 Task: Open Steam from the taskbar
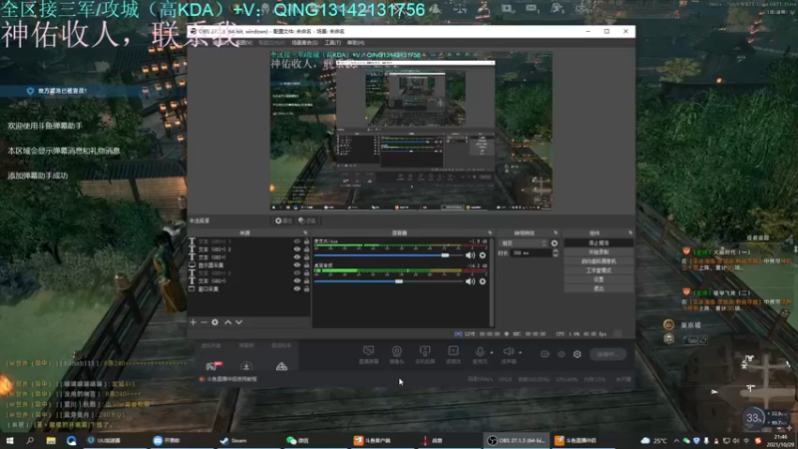(x=233, y=440)
